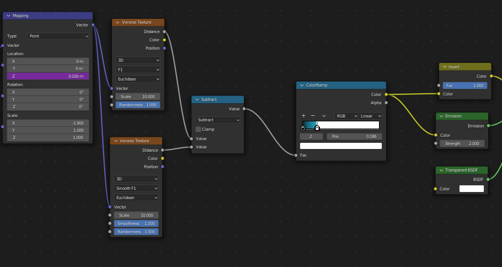502x267 pixels.
Task: Add a new stop to the ColorRamp
Action: click(x=303, y=116)
